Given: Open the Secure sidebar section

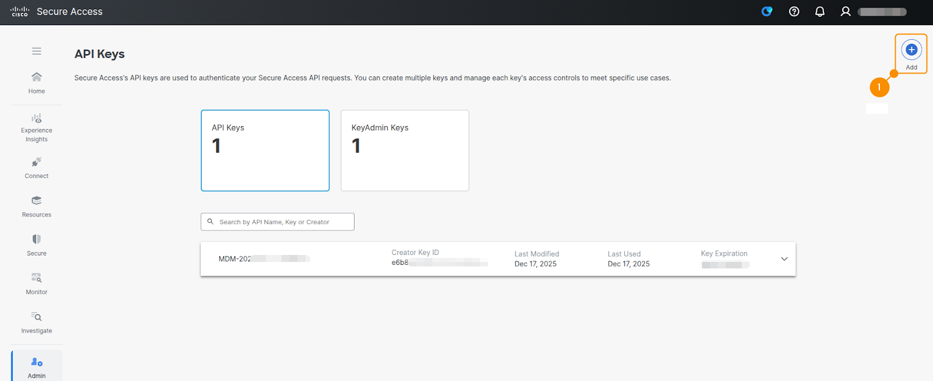Looking at the screenshot, I should [x=37, y=245].
